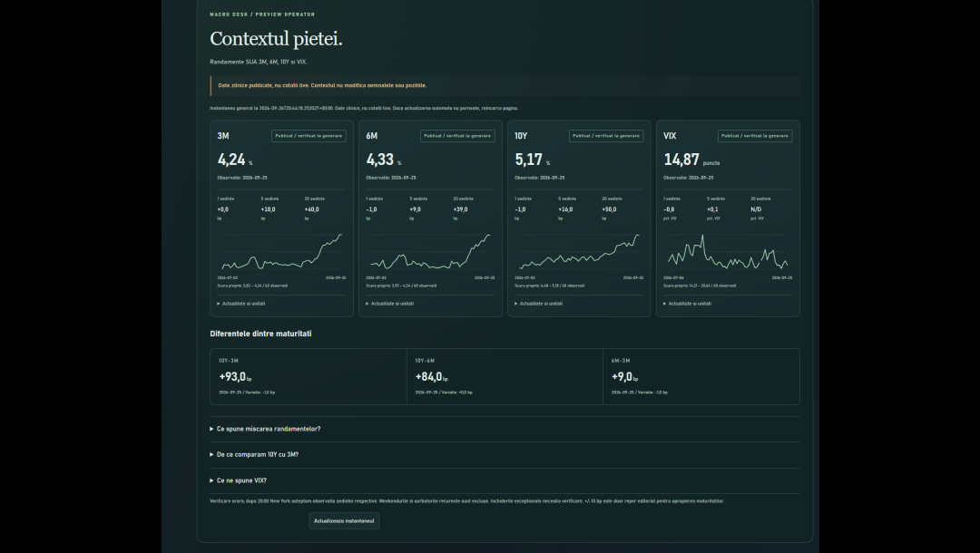Click the VIX value "14,87"
Image resolution: width=980 pixels, height=553 pixels.
[681, 160]
